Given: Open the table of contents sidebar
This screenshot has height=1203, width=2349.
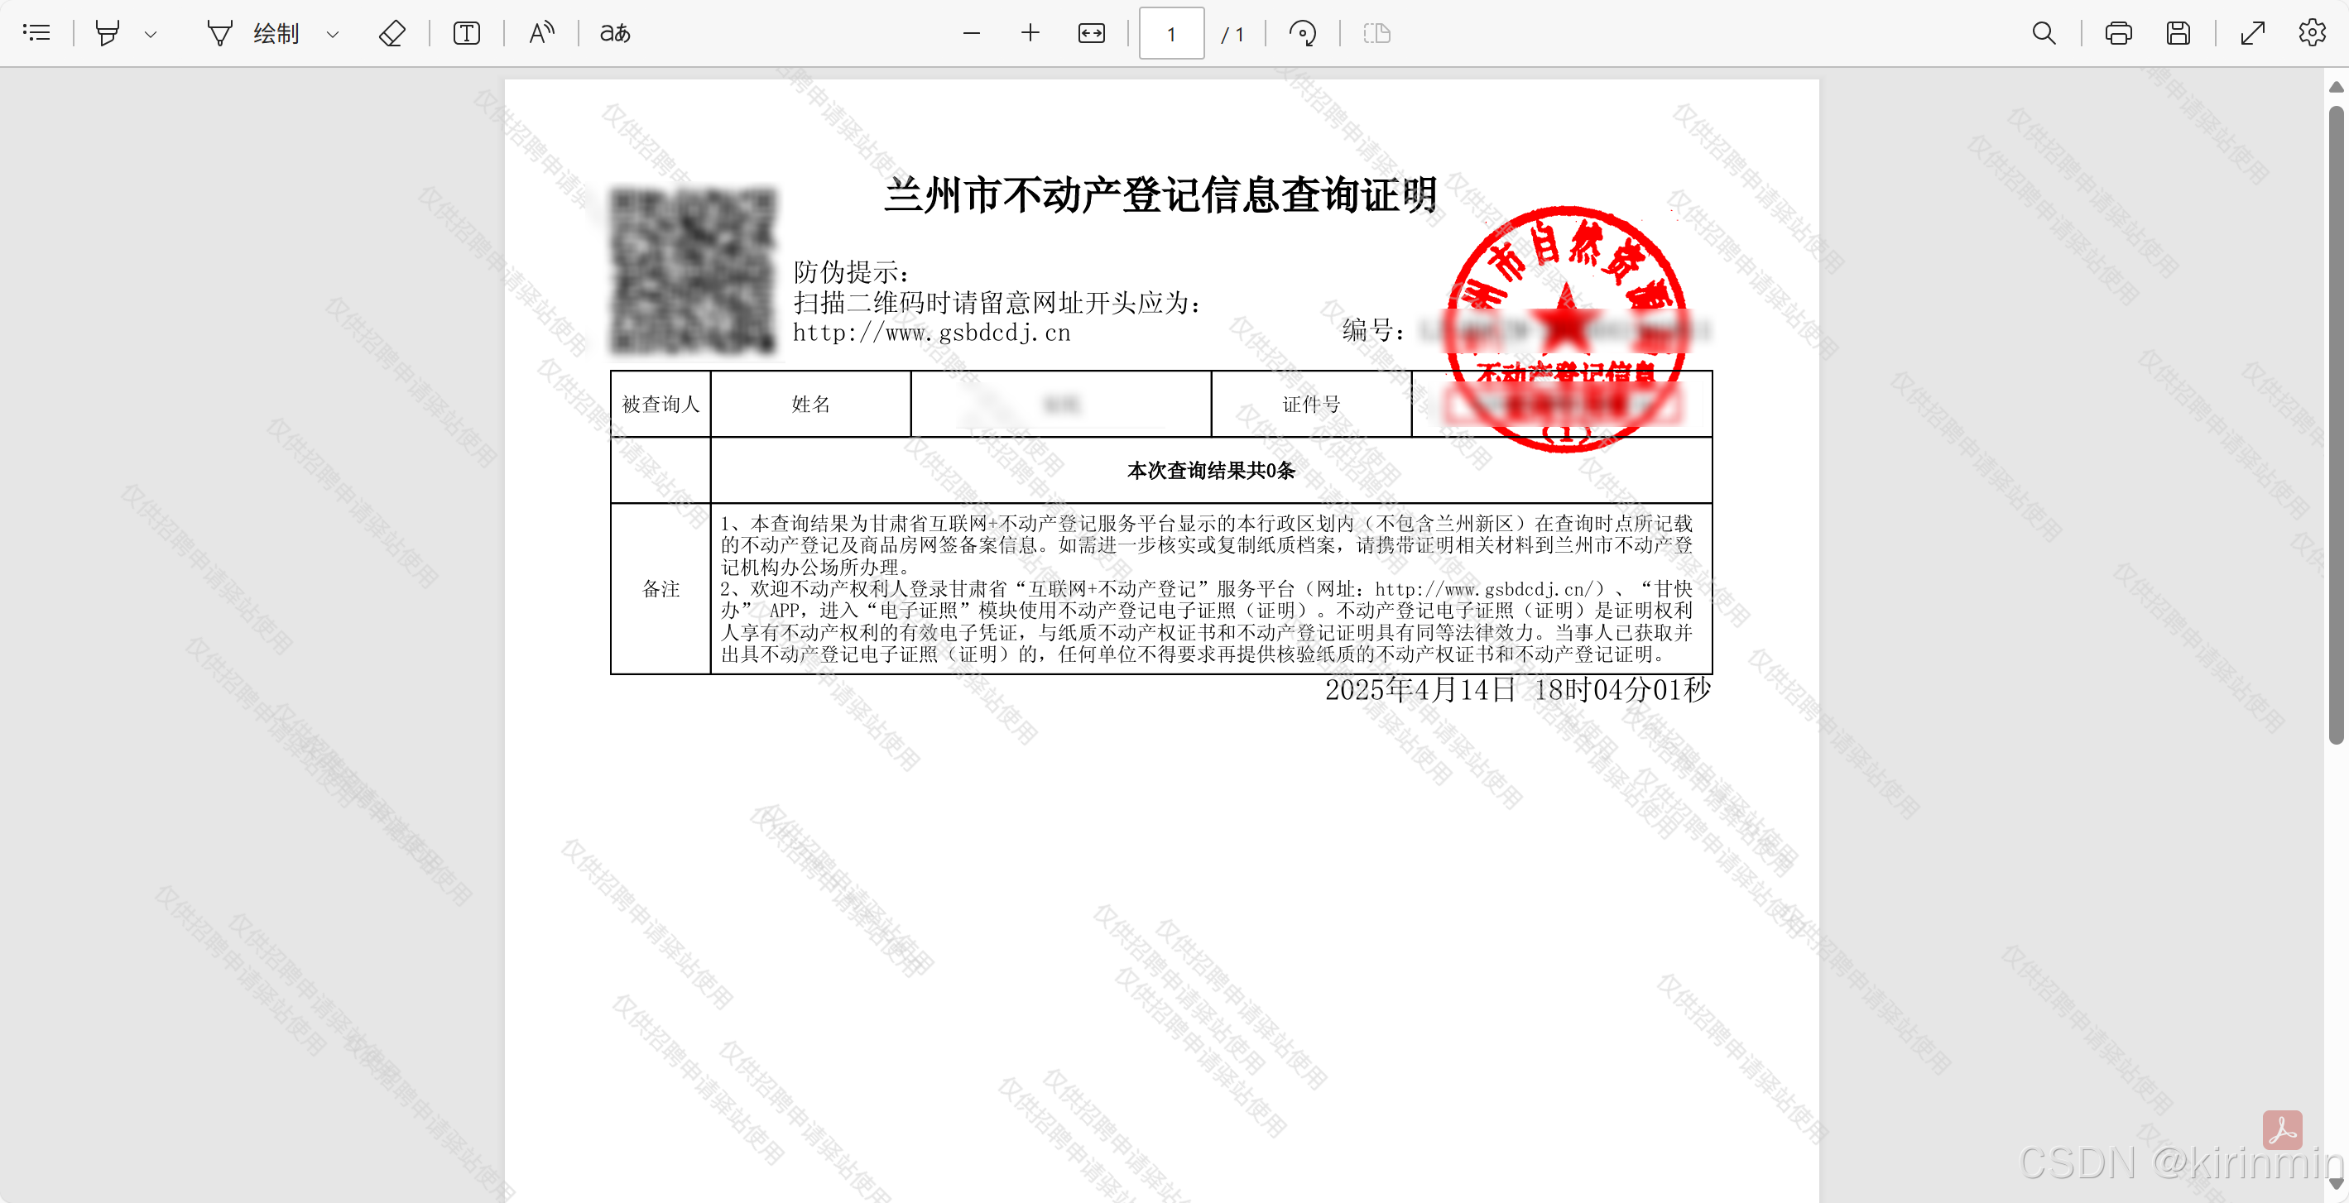Looking at the screenshot, I should 36,34.
